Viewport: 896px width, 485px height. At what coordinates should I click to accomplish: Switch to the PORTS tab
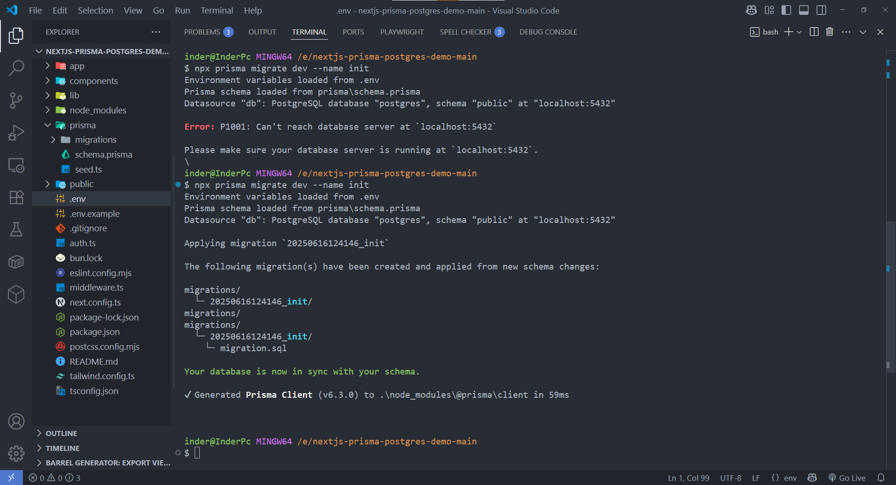coord(353,32)
